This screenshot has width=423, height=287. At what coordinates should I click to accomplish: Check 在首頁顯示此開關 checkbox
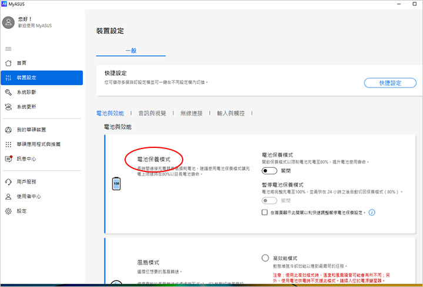point(264,212)
